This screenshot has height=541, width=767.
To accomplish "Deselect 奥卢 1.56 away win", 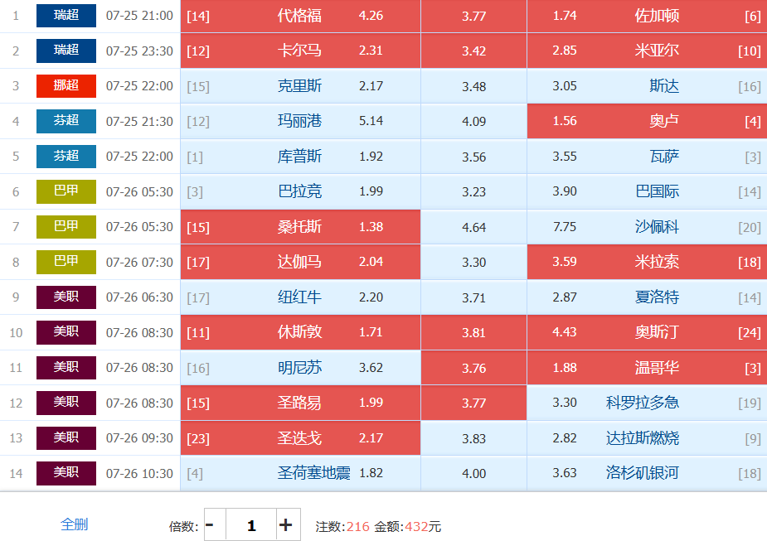I will click(x=647, y=121).
